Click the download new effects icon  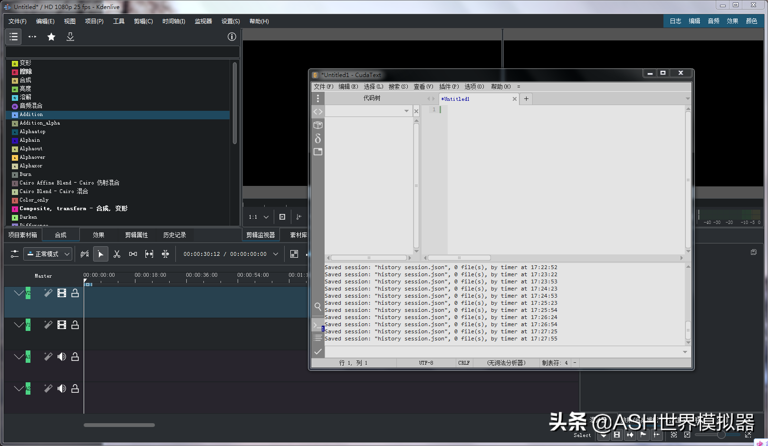pyautogui.click(x=70, y=37)
